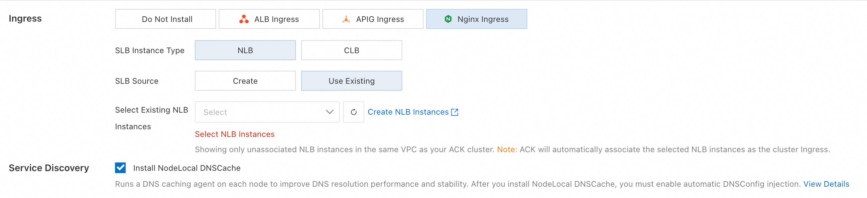The image size is (867, 198).
Task: Uncheck the Install NodeLocal DNSCache checkbox
Action: [120, 168]
